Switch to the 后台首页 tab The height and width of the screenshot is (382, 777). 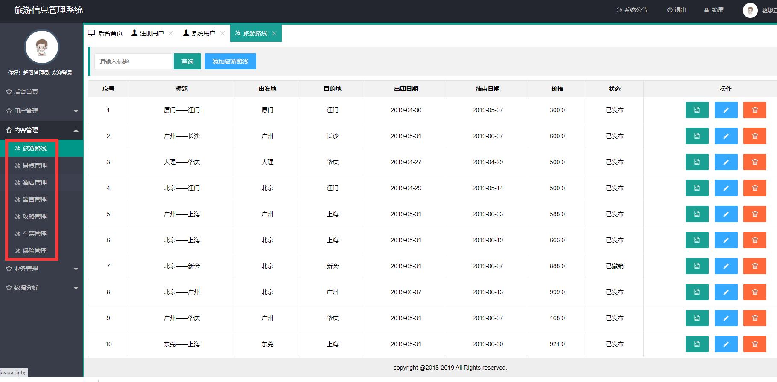point(105,33)
